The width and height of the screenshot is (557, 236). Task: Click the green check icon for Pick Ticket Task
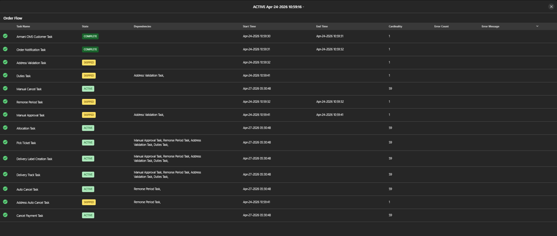tap(5, 142)
